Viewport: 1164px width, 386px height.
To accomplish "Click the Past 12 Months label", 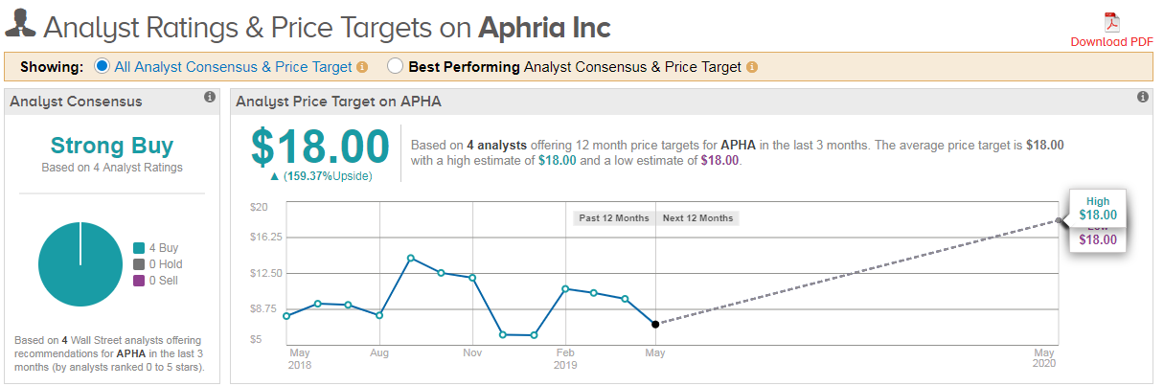I will pos(614,218).
